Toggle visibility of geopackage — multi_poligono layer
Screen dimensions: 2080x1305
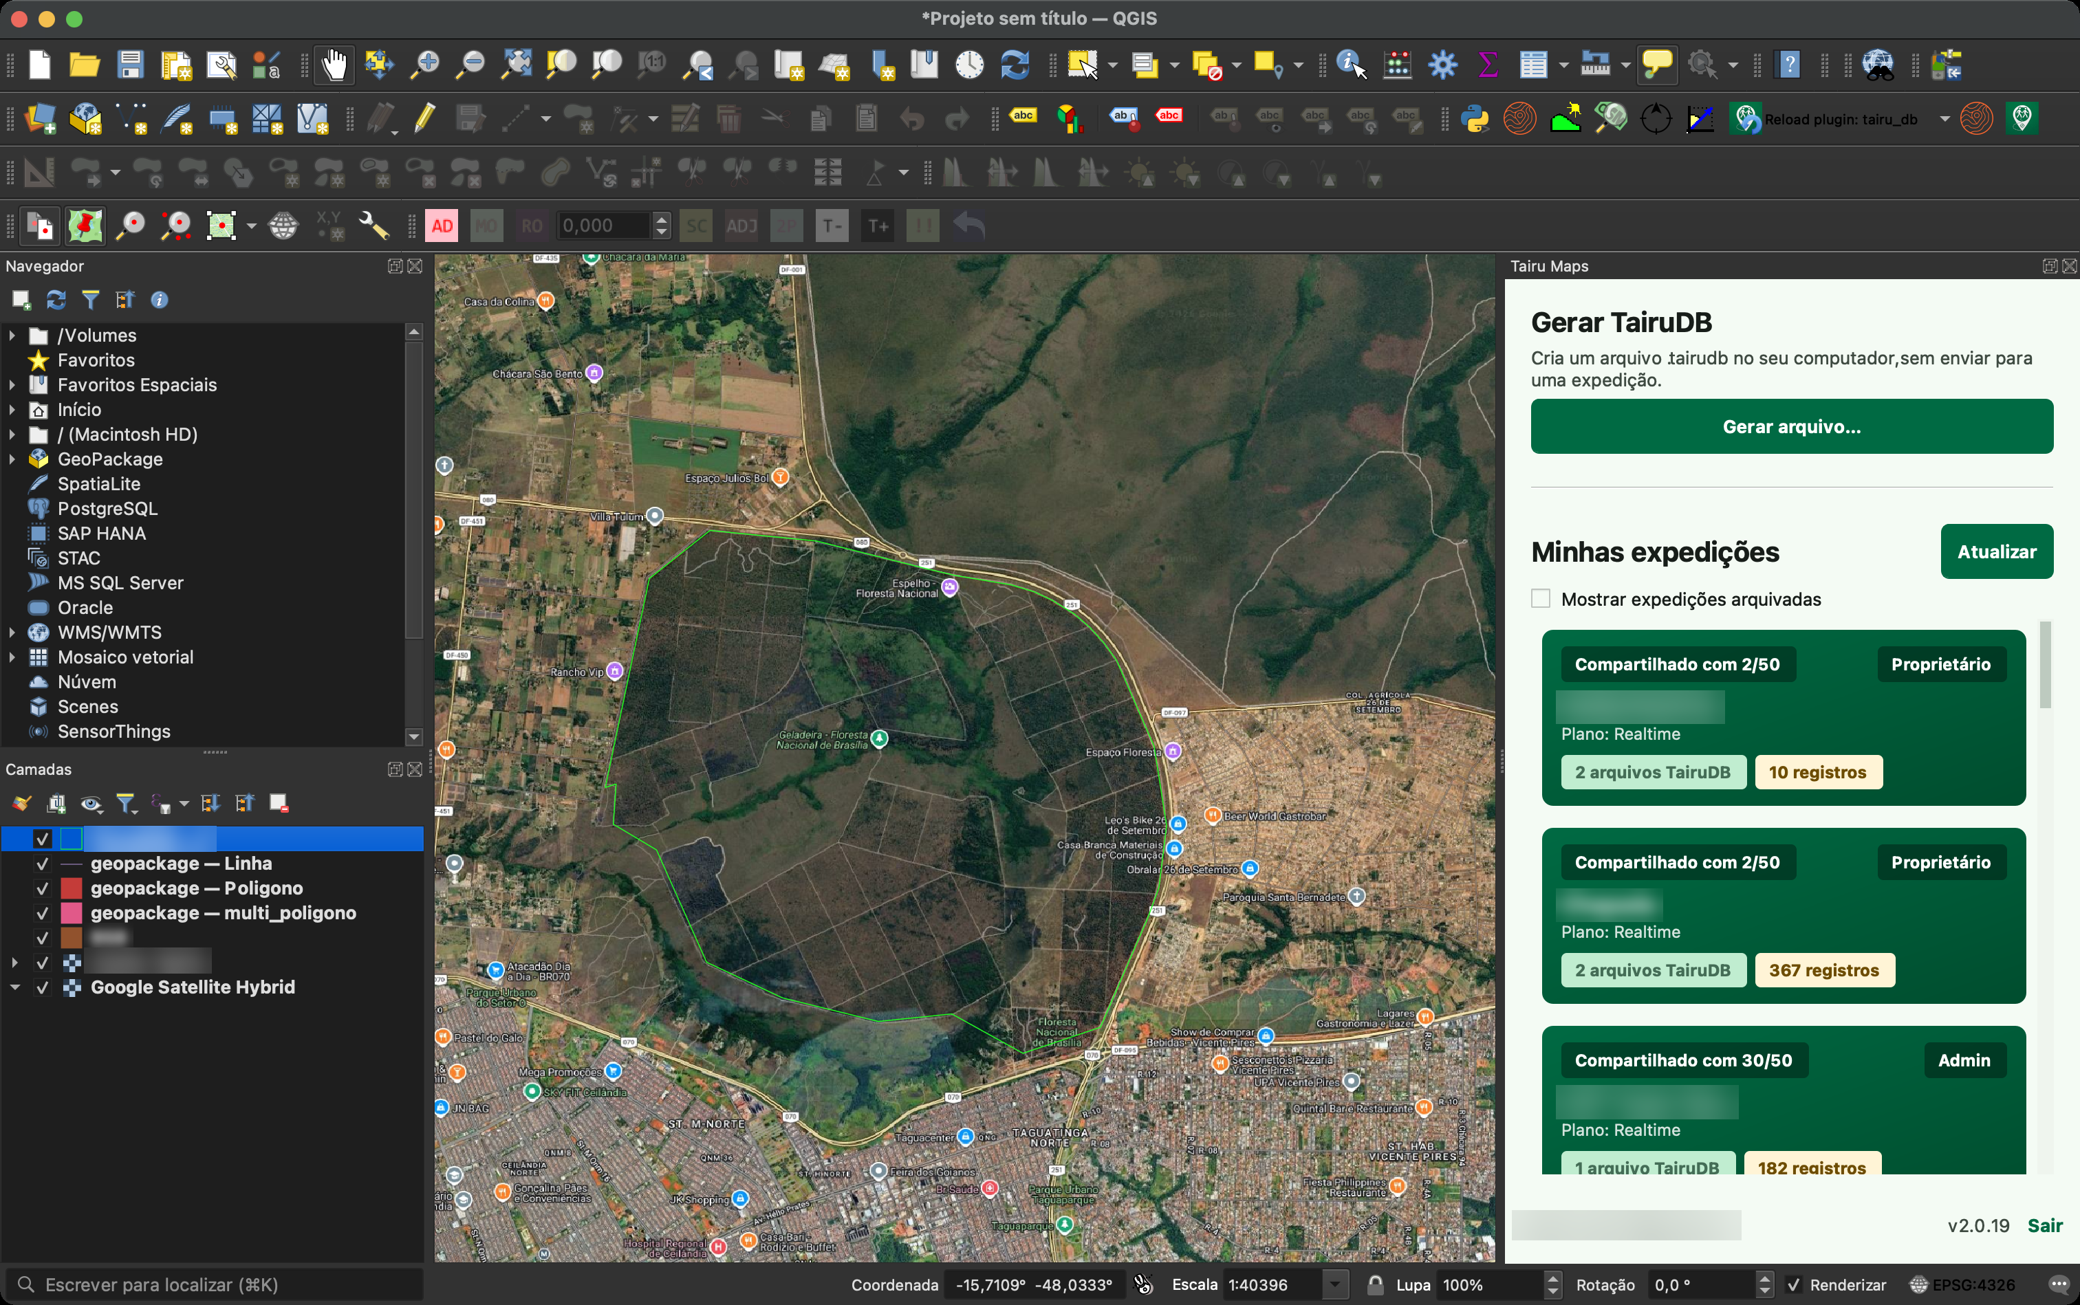click(43, 913)
